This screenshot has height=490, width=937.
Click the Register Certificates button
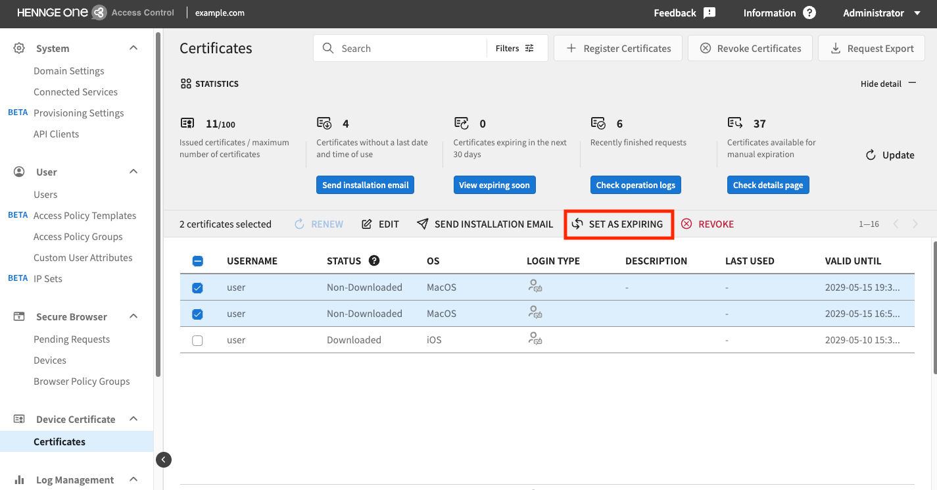pyautogui.click(x=618, y=48)
